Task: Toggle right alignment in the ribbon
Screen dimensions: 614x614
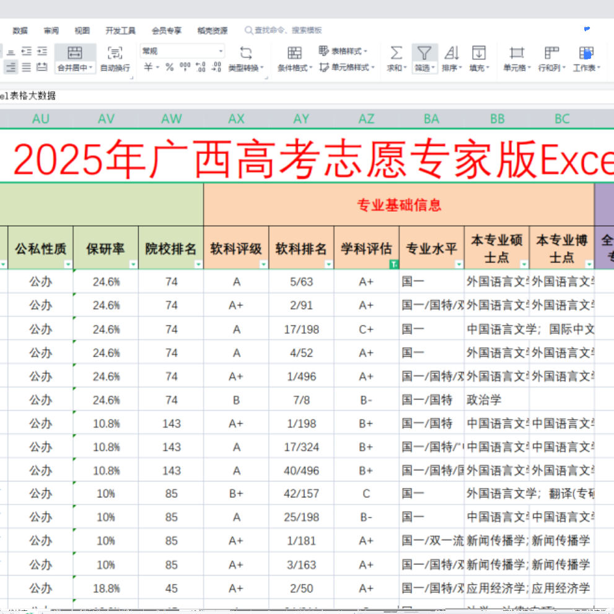Action: pyautogui.click(x=11, y=68)
